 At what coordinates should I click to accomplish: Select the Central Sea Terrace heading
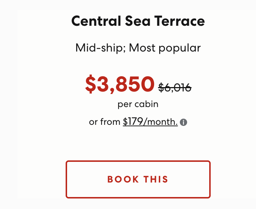138,21
